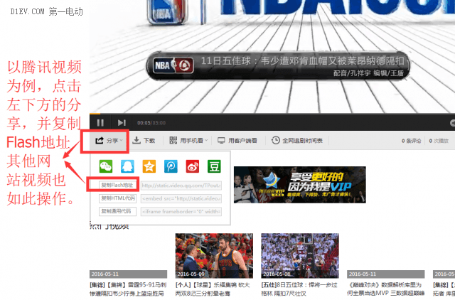Open the 乐福集锦 video title link
The height and width of the screenshot is (300, 455).
pos(213,289)
